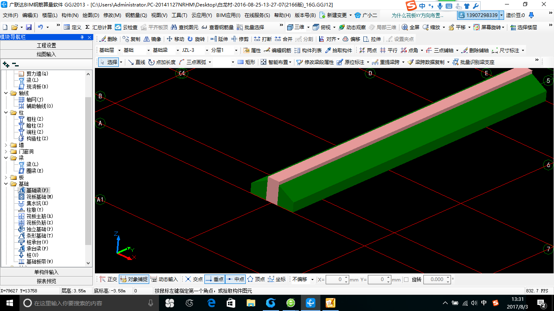
Task: Select 点加长度 drawing tool
Action: [162, 62]
